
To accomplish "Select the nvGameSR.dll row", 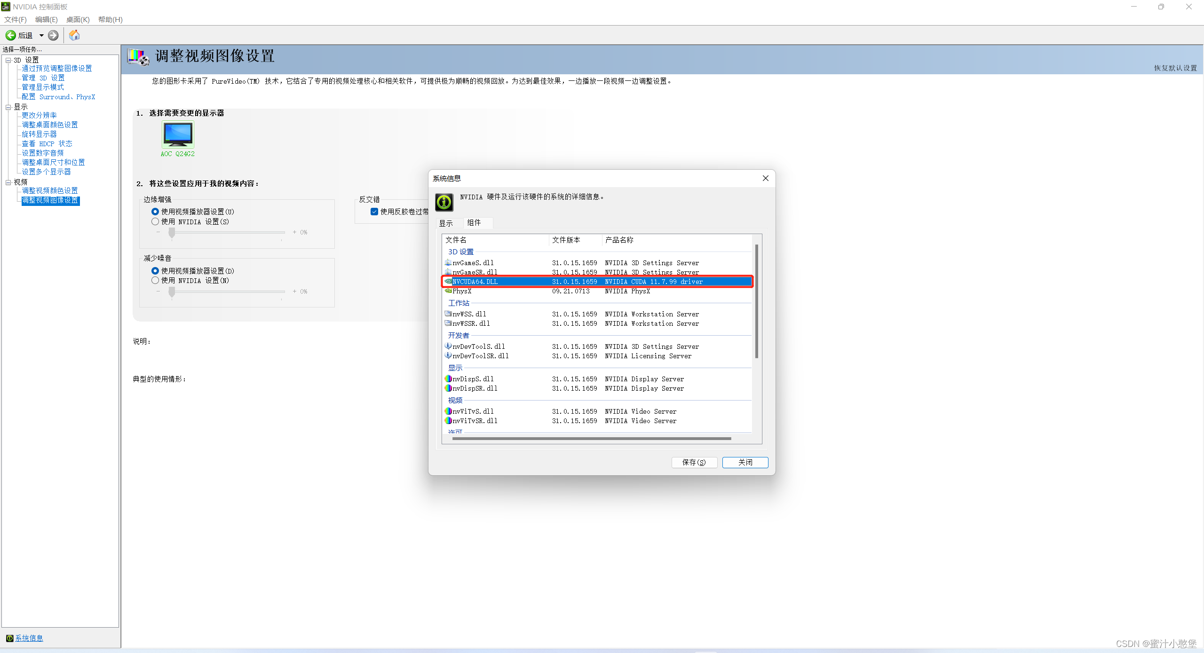I will [x=597, y=272].
